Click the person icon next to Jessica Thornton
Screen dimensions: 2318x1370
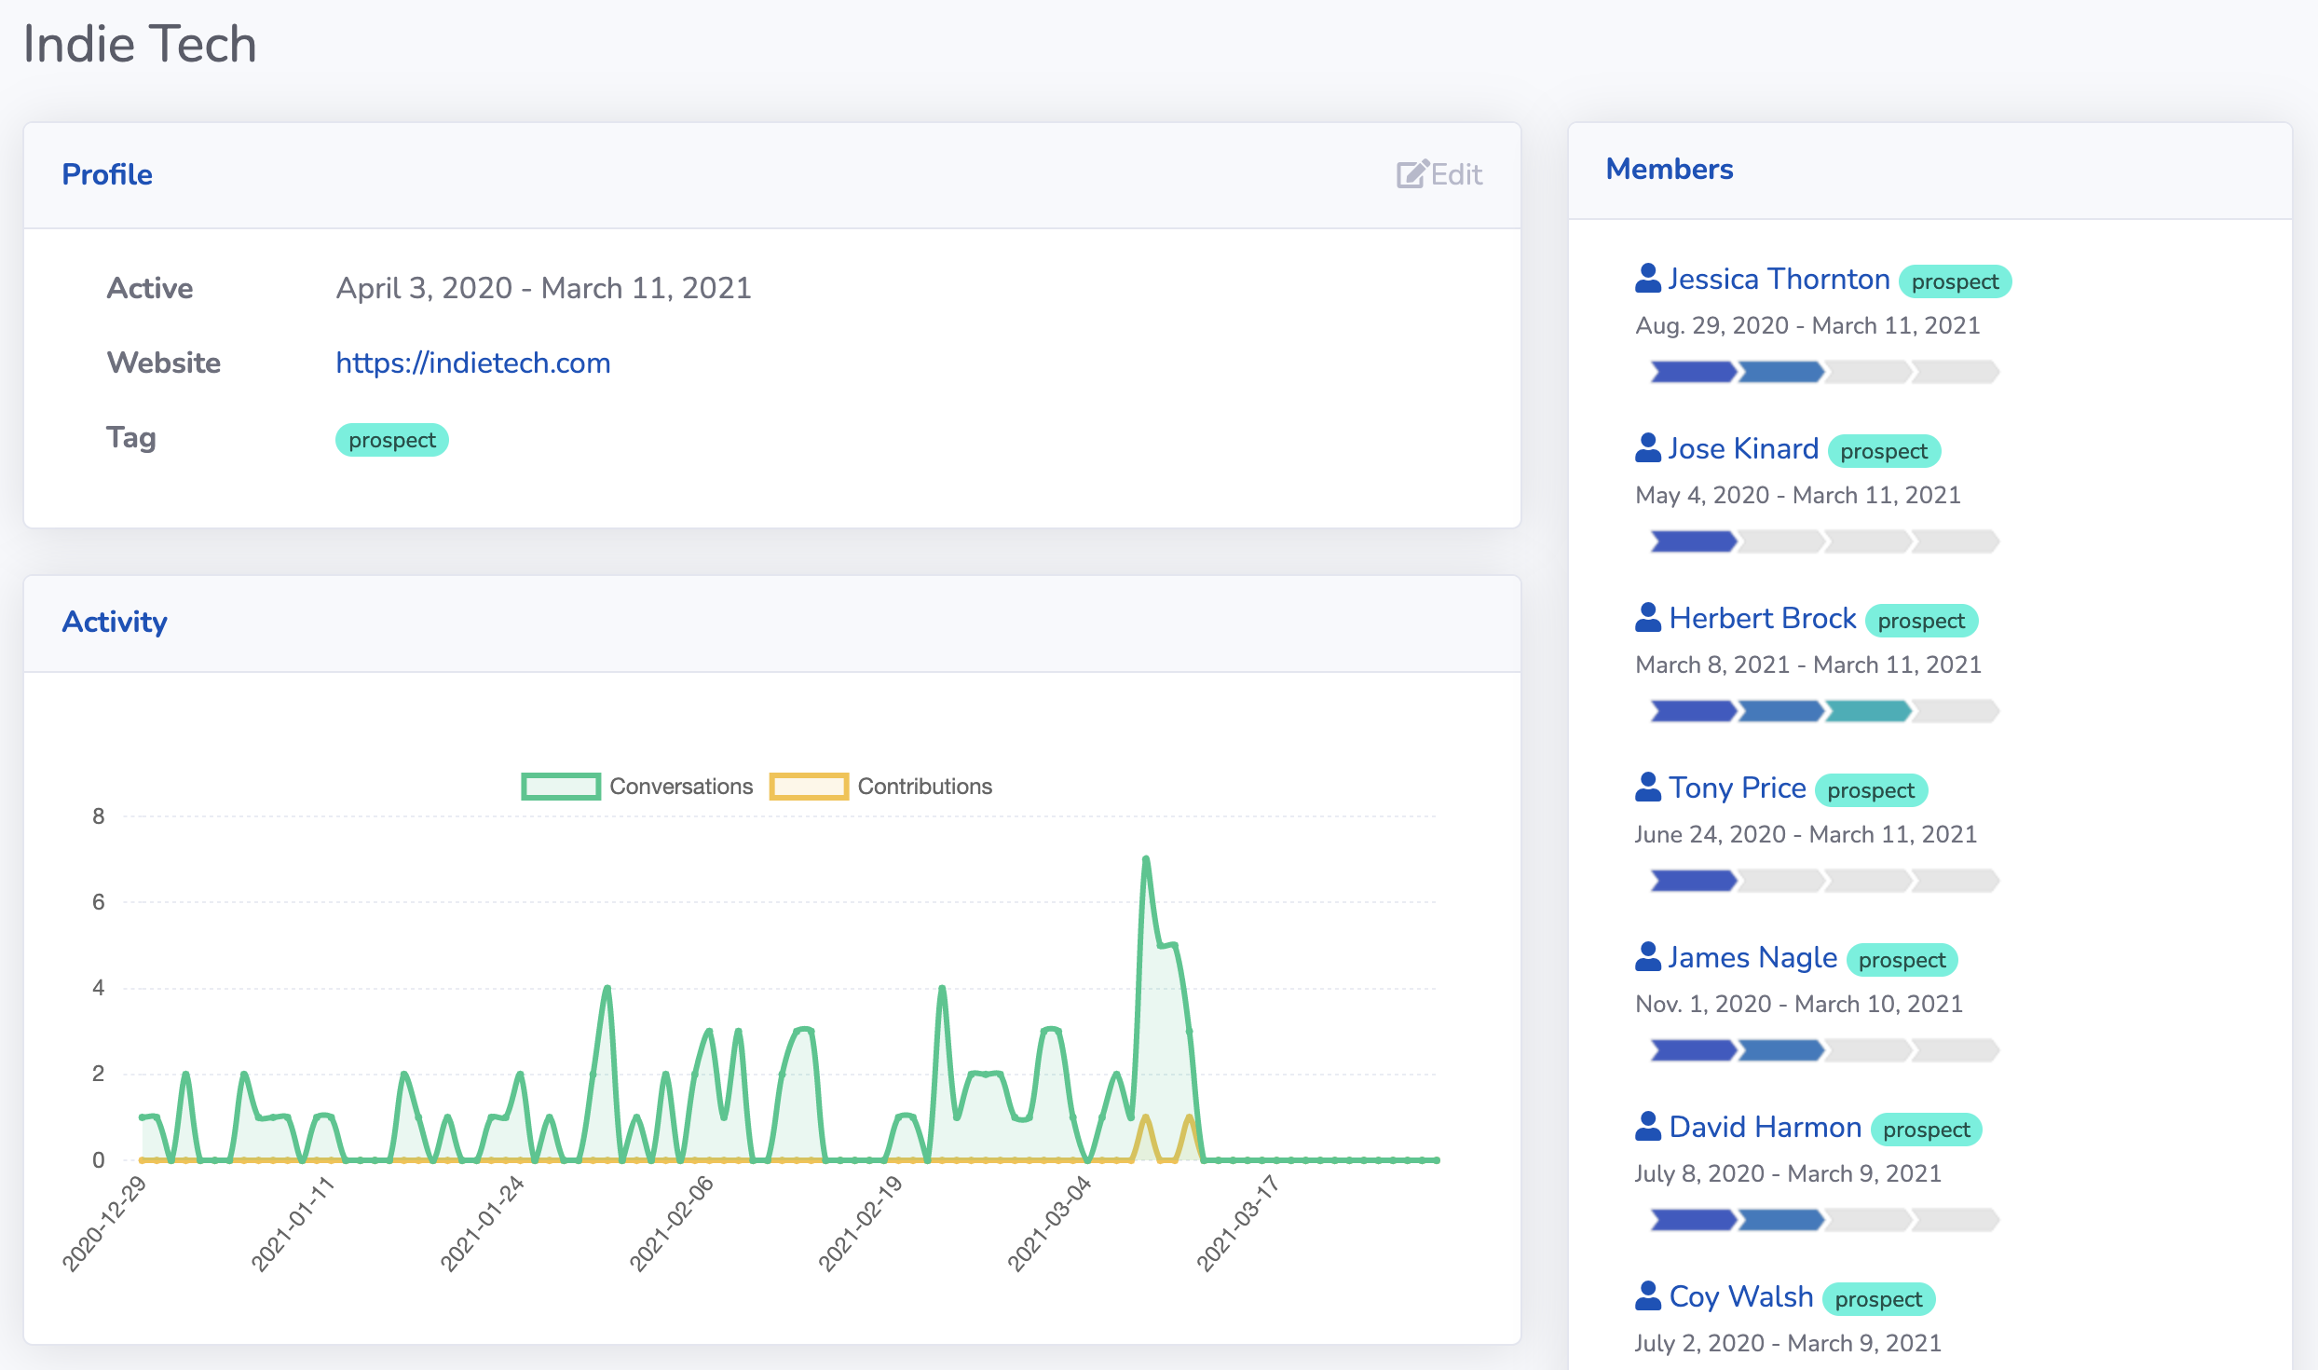[1647, 276]
